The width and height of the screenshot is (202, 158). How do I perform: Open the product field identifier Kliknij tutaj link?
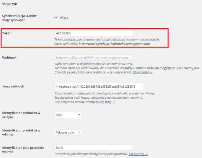[138, 154]
